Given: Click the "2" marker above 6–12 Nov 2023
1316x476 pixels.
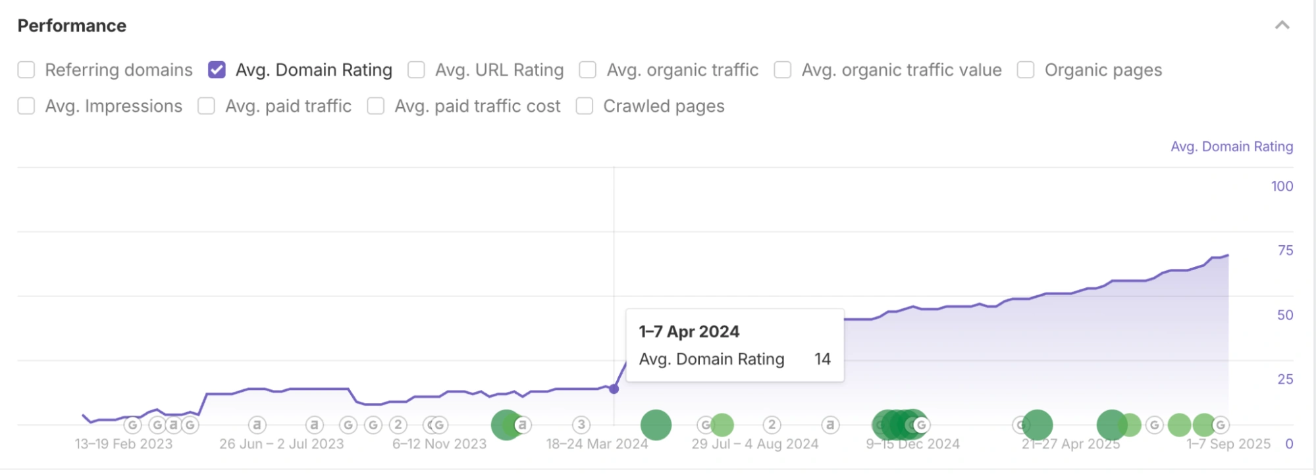Looking at the screenshot, I should (398, 425).
